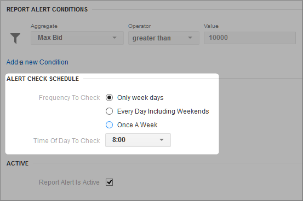Select the Once A Week radio button
This screenshot has height=201, width=303.
[109, 125]
